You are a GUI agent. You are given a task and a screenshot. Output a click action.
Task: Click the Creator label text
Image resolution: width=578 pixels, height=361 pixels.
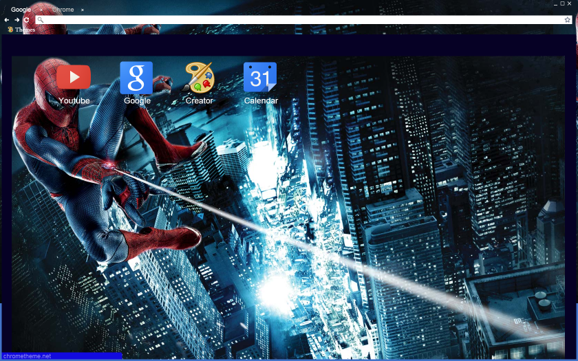click(200, 100)
